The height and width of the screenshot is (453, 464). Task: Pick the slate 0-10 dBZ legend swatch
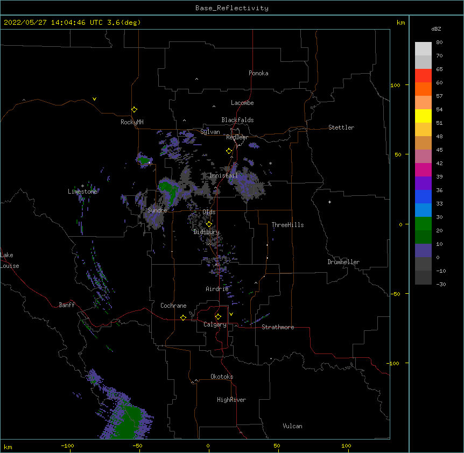pos(423,251)
